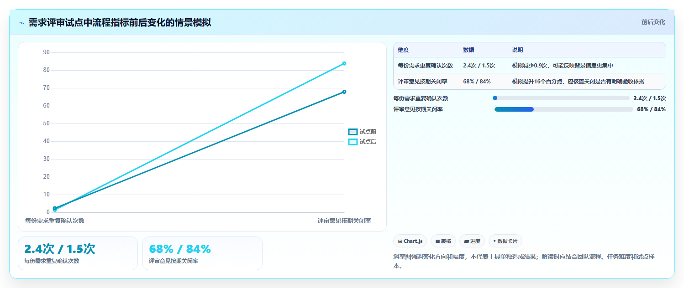Click the 试点前 data point at 2.4
Image resolution: width=684 pixels, height=288 pixels.
[55, 208]
